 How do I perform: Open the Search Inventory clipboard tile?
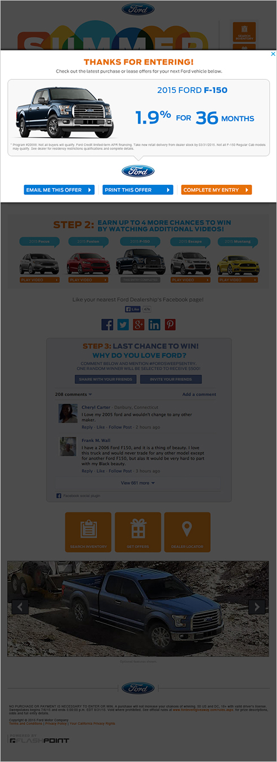pos(88,532)
